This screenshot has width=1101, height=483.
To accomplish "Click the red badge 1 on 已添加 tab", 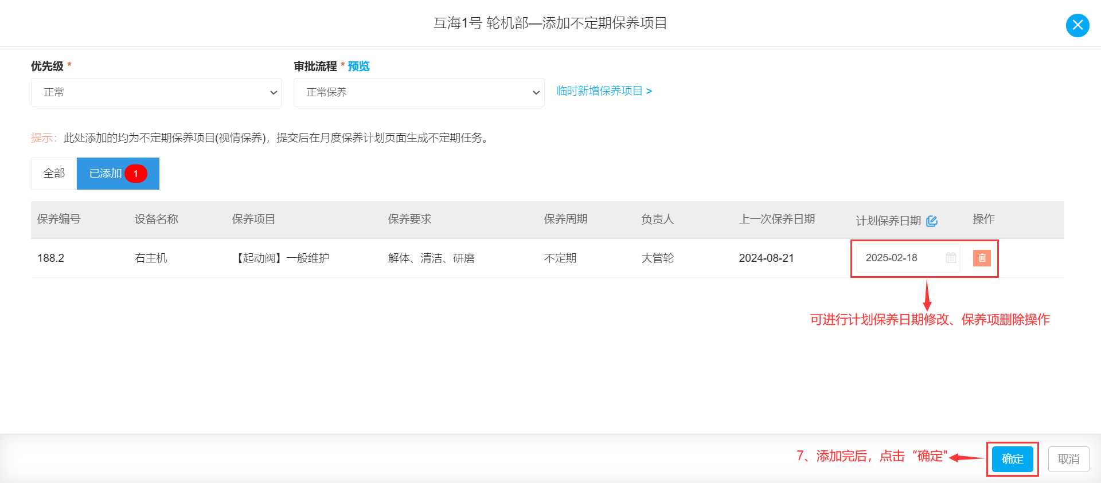I will pos(136,174).
